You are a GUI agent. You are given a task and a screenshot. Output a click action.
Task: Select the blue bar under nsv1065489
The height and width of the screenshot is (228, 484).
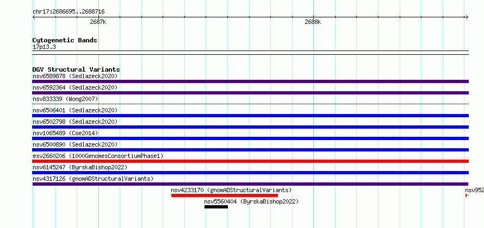tap(250, 138)
